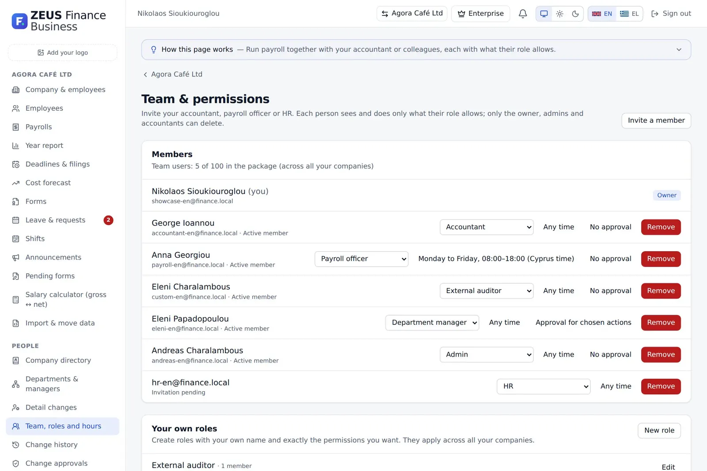Remove Andreas Charalambous from team
Image resolution: width=707 pixels, height=471 pixels.
coord(661,354)
